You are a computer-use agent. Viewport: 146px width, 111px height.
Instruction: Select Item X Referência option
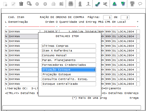tap(69, 50)
